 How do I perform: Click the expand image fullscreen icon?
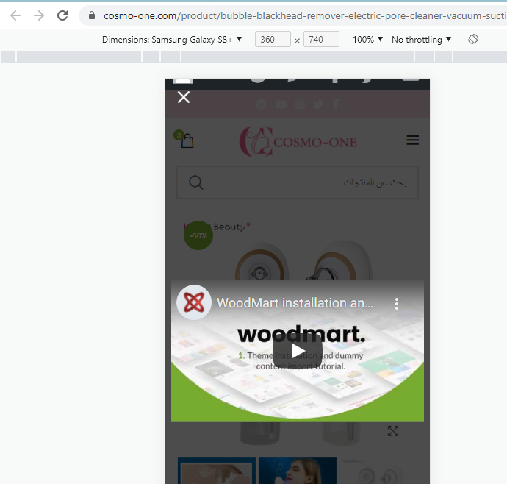[x=393, y=431]
